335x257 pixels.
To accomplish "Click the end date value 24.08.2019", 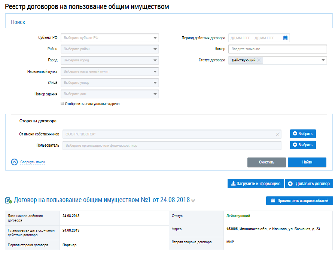I will click(x=71, y=230).
